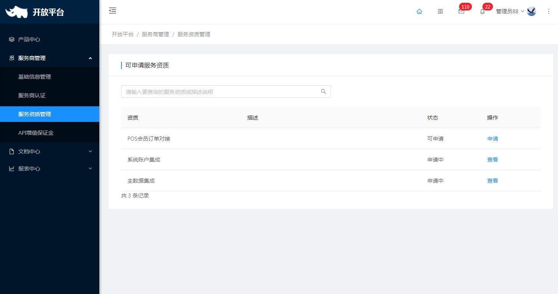Screen dimensions: 558x294
Task: Click the rhino logo in the sidebar header
Action: (17, 12)
